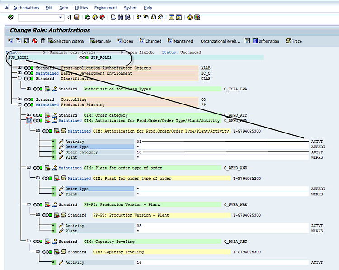
Task: Click the Generate profile red-white ball icon
Action: click(35, 41)
